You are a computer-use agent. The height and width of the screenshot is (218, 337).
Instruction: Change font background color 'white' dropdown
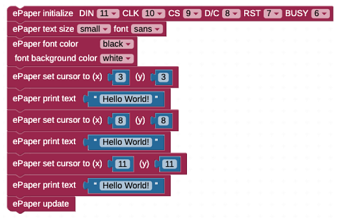117,58
